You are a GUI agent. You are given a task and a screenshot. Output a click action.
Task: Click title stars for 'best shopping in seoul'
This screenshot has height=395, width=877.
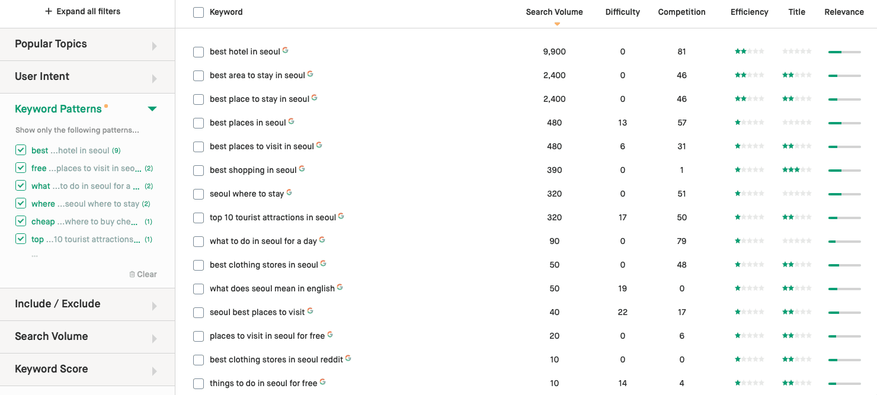pos(796,170)
